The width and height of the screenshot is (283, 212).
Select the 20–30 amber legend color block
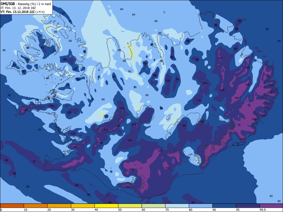tap(59, 206)
